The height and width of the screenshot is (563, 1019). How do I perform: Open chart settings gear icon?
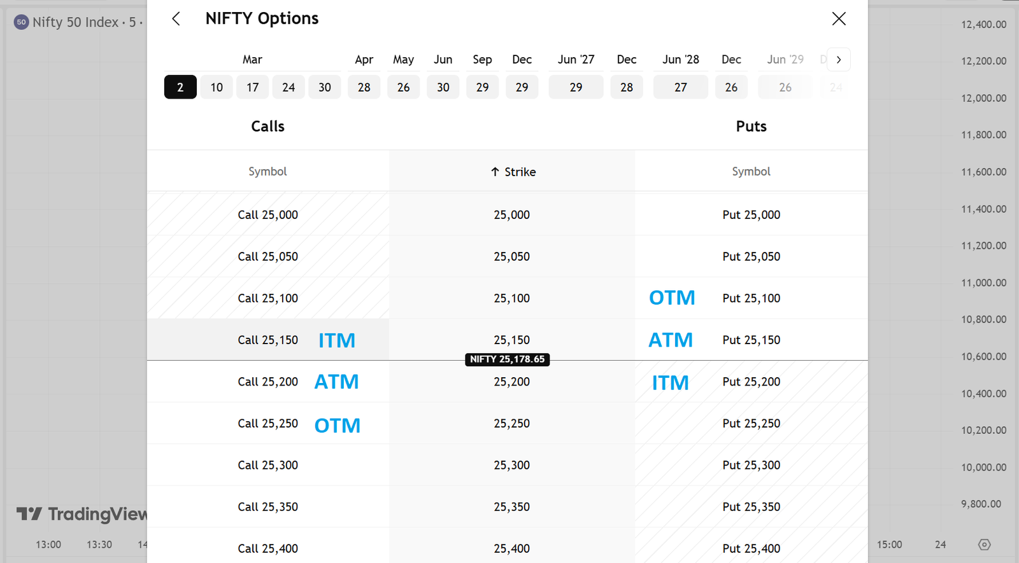984,545
